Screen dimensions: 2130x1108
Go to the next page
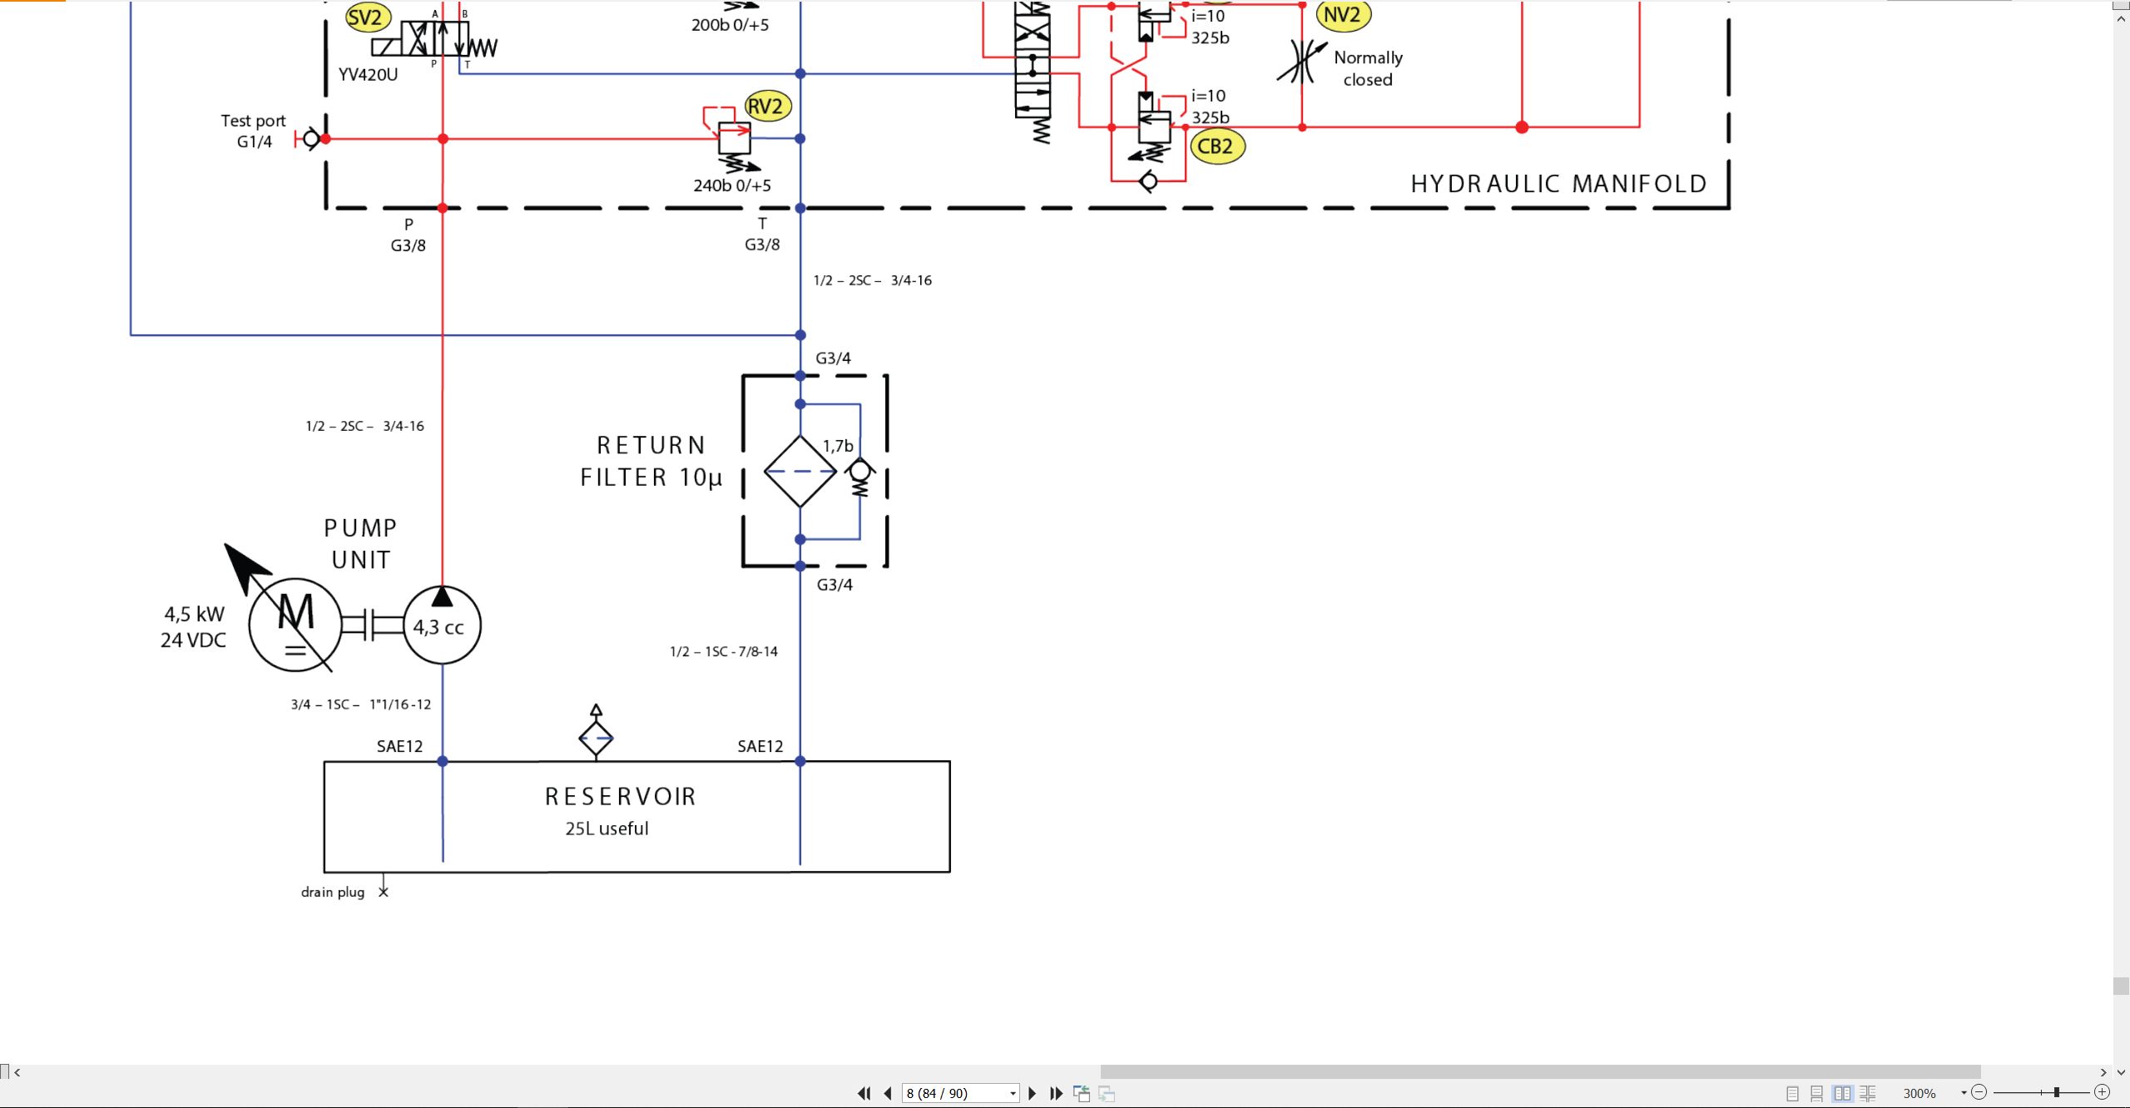[1033, 1093]
